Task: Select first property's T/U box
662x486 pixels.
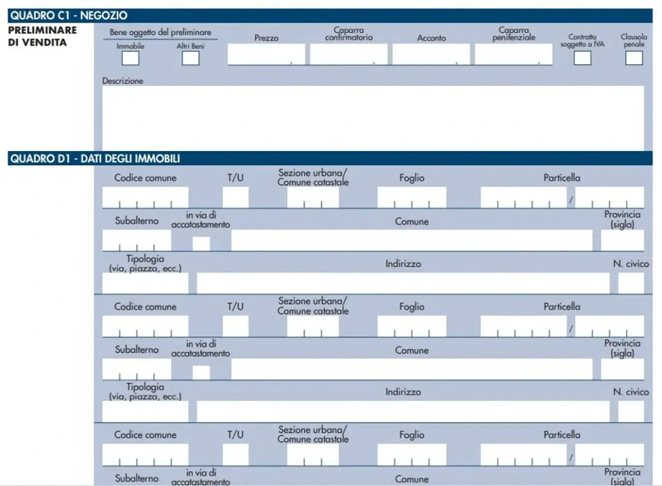Action: (x=236, y=197)
